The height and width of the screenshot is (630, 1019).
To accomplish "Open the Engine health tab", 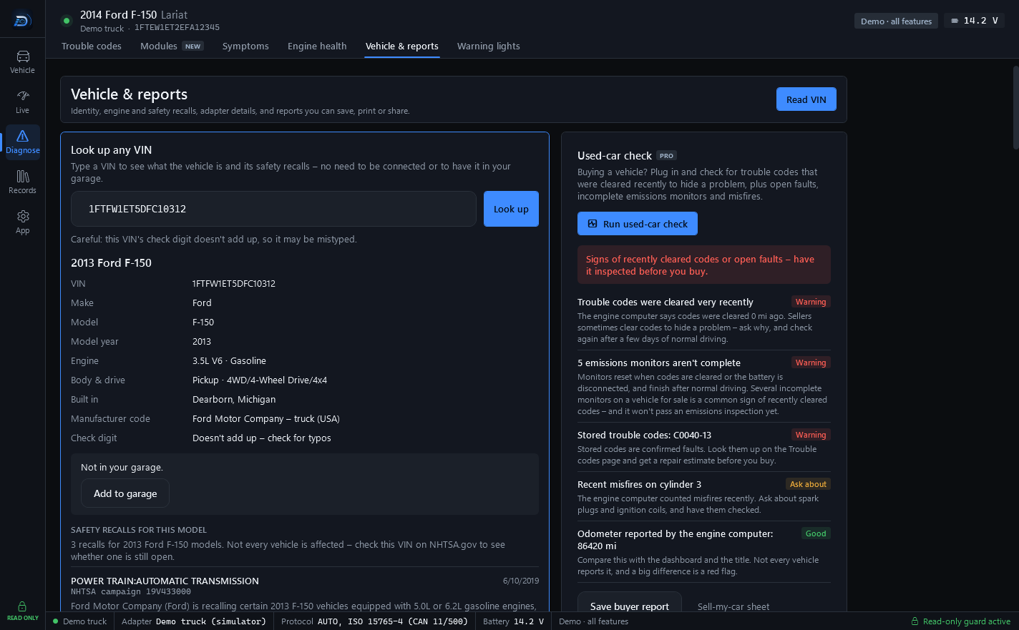I will (317, 46).
